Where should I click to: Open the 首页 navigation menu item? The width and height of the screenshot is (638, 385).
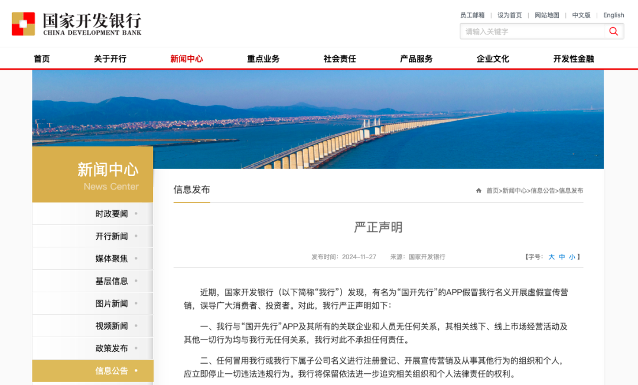pos(42,58)
